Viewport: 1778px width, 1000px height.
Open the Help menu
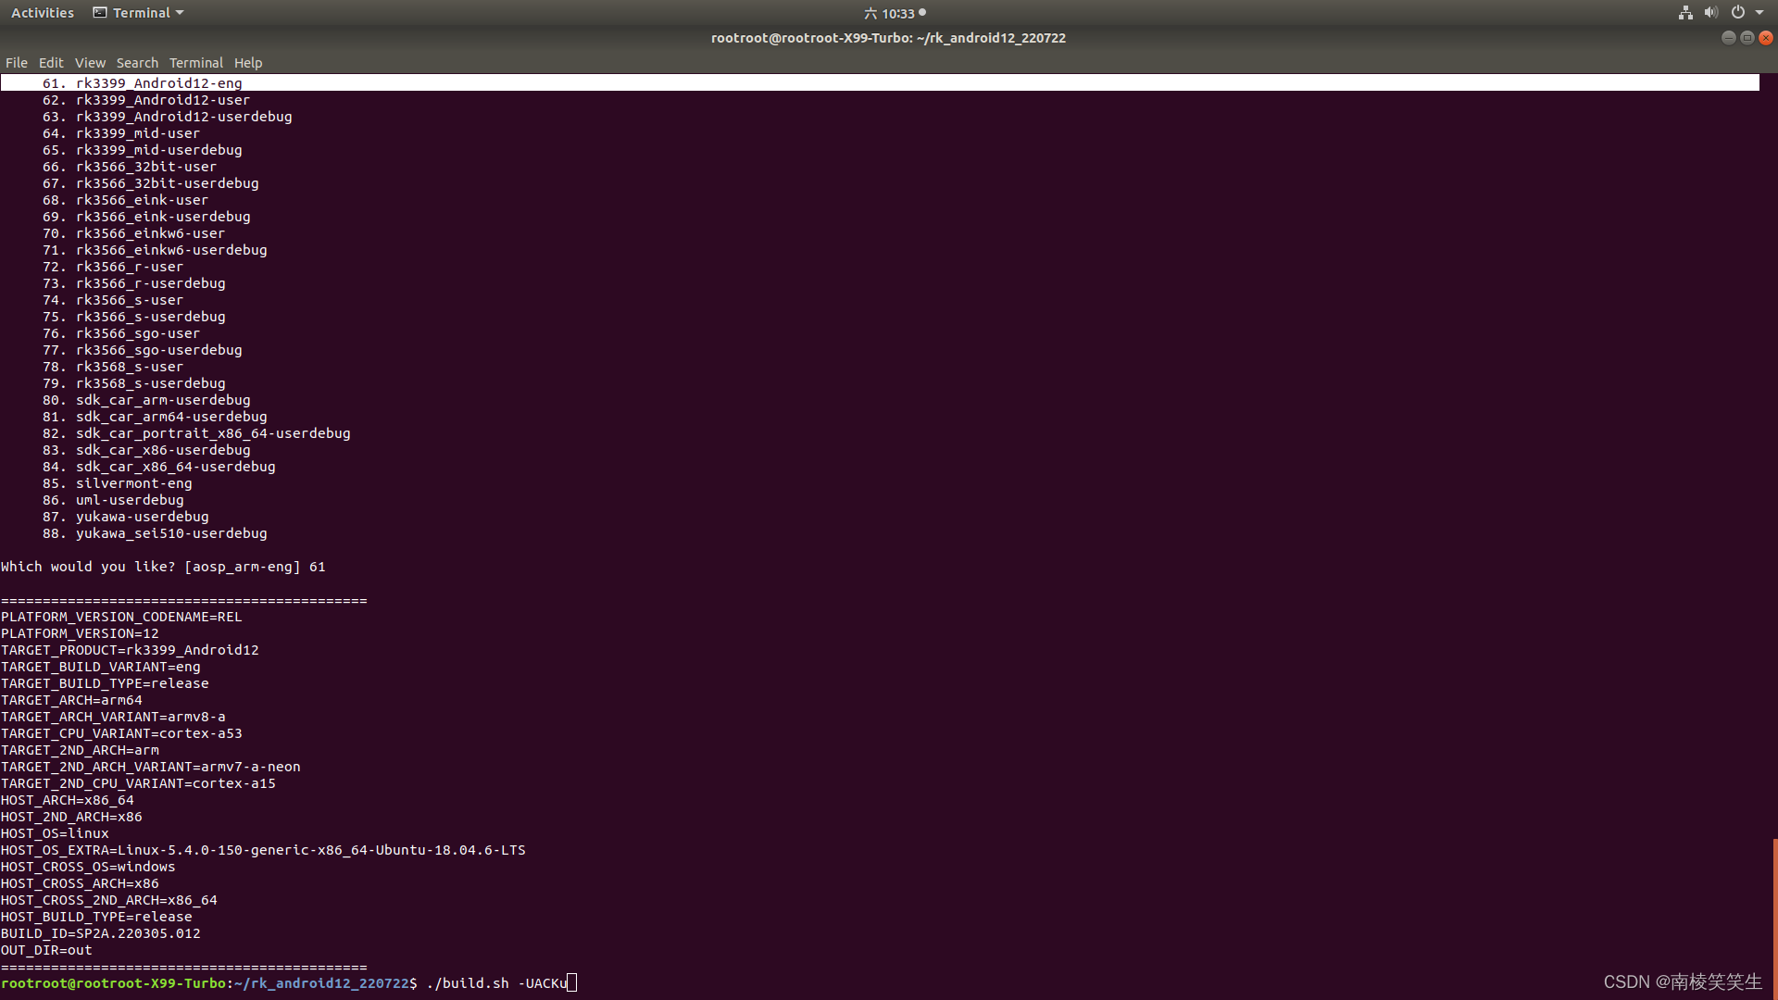click(x=248, y=63)
